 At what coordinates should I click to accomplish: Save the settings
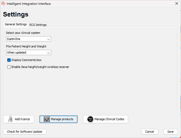tap(171, 132)
